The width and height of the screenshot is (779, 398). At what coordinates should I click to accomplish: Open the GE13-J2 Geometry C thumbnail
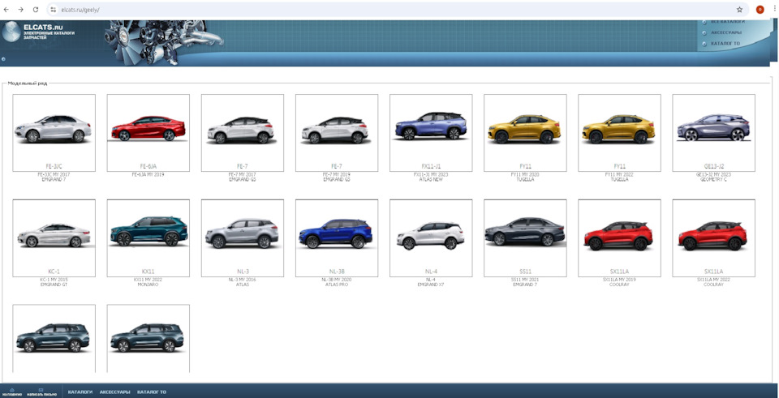click(x=713, y=132)
